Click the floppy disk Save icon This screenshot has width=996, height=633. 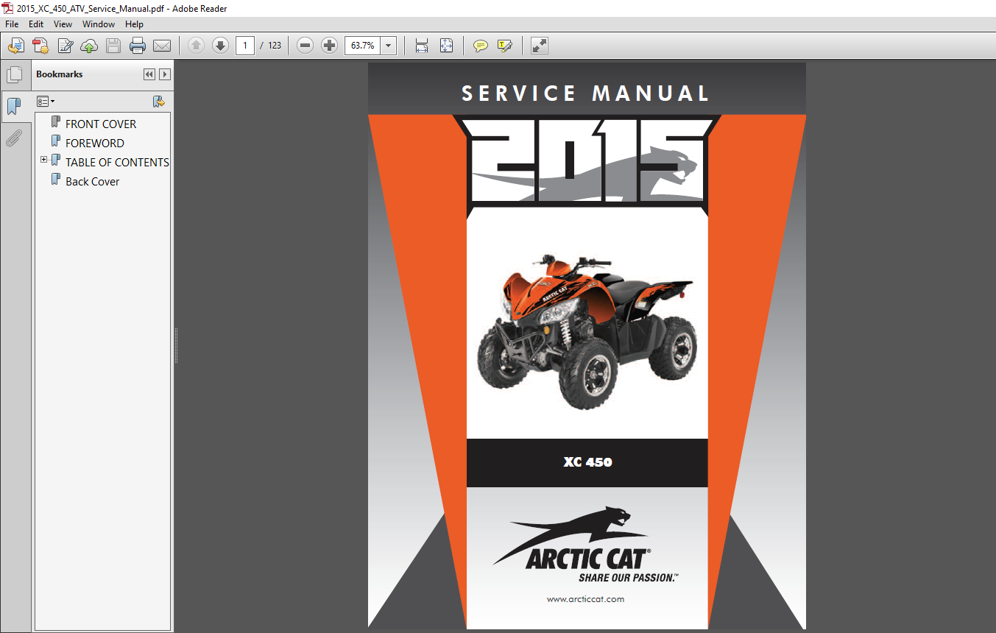tap(113, 46)
